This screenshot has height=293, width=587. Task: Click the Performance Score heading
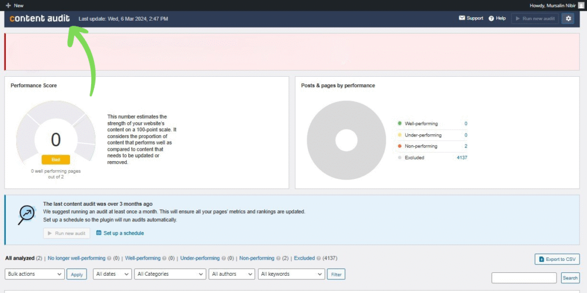tap(34, 85)
